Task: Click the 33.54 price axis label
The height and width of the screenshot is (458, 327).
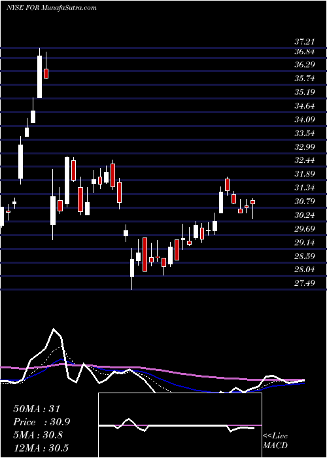Action: coord(305,133)
